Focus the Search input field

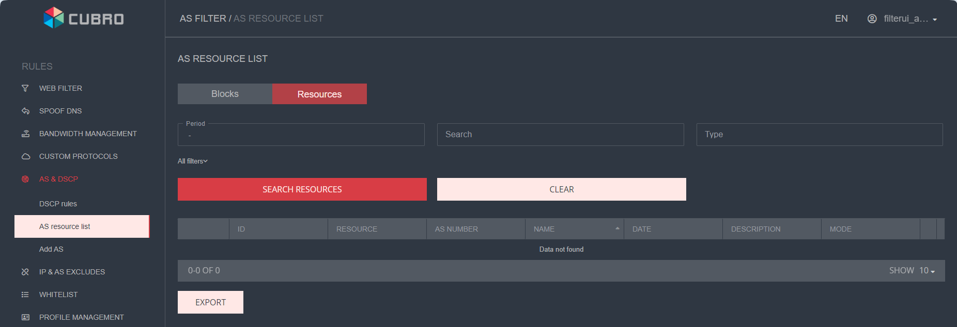(x=560, y=135)
